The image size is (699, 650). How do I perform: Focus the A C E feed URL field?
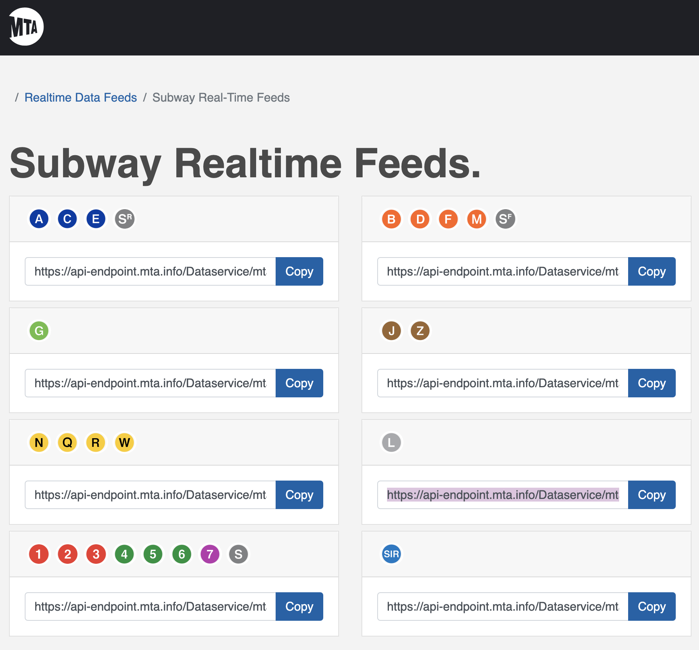[150, 271]
